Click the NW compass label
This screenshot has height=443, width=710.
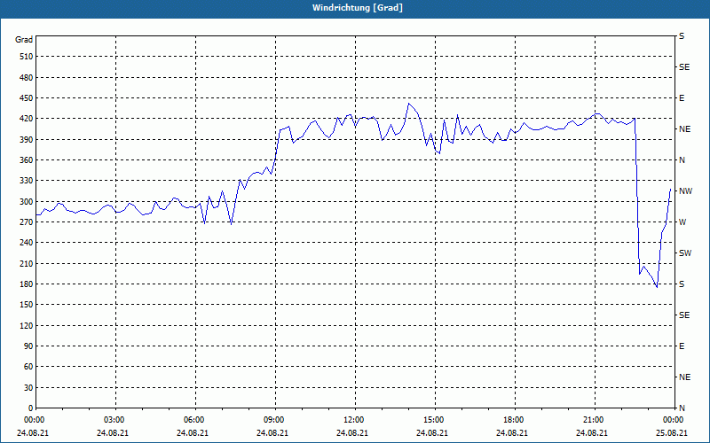(686, 191)
